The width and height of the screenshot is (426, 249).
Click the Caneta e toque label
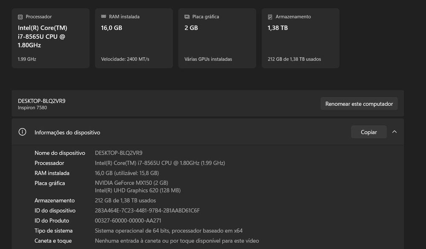[x=53, y=241]
